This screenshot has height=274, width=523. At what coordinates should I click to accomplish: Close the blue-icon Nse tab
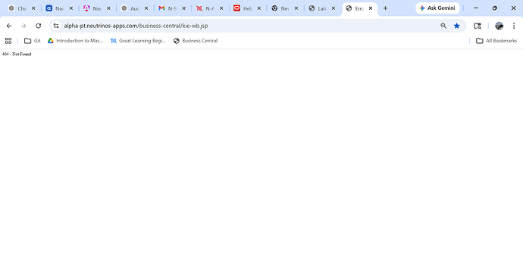(x=71, y=8)
